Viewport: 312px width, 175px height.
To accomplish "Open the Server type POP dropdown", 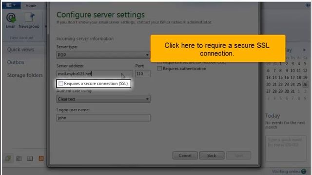I will point(103,55).
